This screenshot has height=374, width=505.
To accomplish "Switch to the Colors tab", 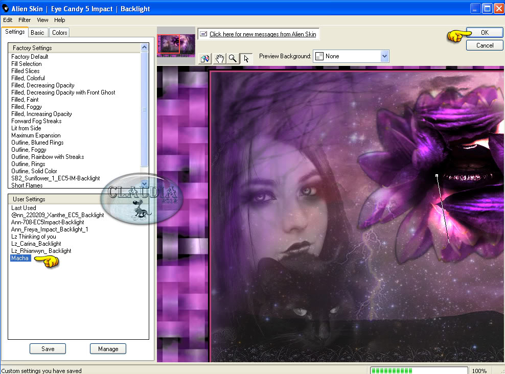I will pos(60,33).
